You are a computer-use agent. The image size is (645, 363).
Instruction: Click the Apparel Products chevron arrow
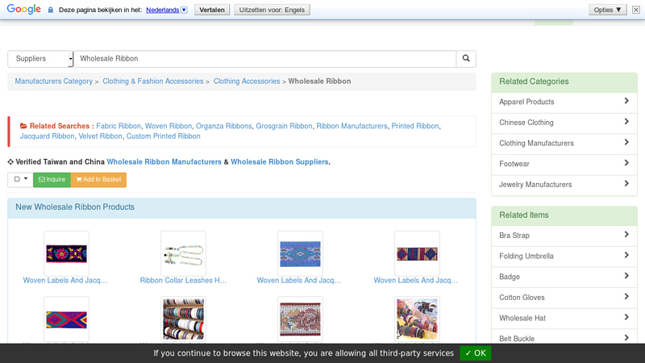626,102
